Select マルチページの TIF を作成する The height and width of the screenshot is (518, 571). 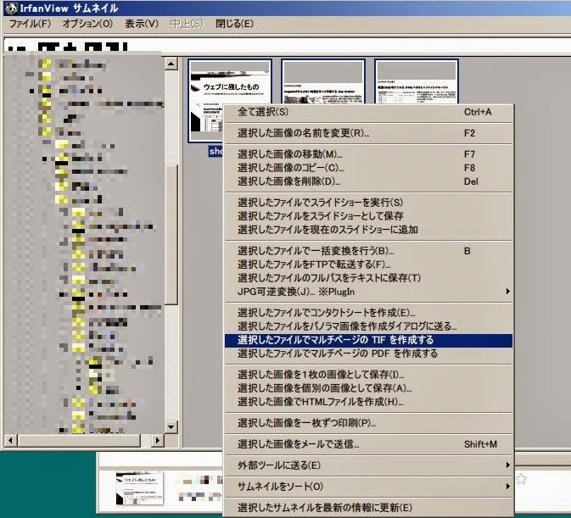[368, 340]
